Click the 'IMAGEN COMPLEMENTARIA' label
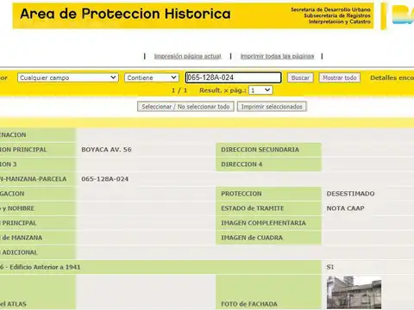Image resolution: width=414 pixels, height=310 pixels. 263,223
